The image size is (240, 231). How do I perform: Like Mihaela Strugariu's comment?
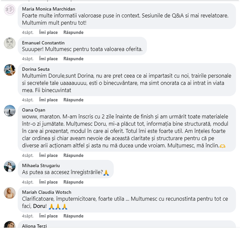point(48,182)
